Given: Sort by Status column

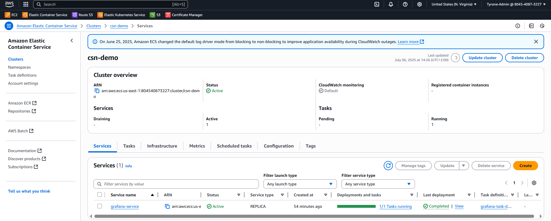Looking at the screenshot, I should [239, 195].
